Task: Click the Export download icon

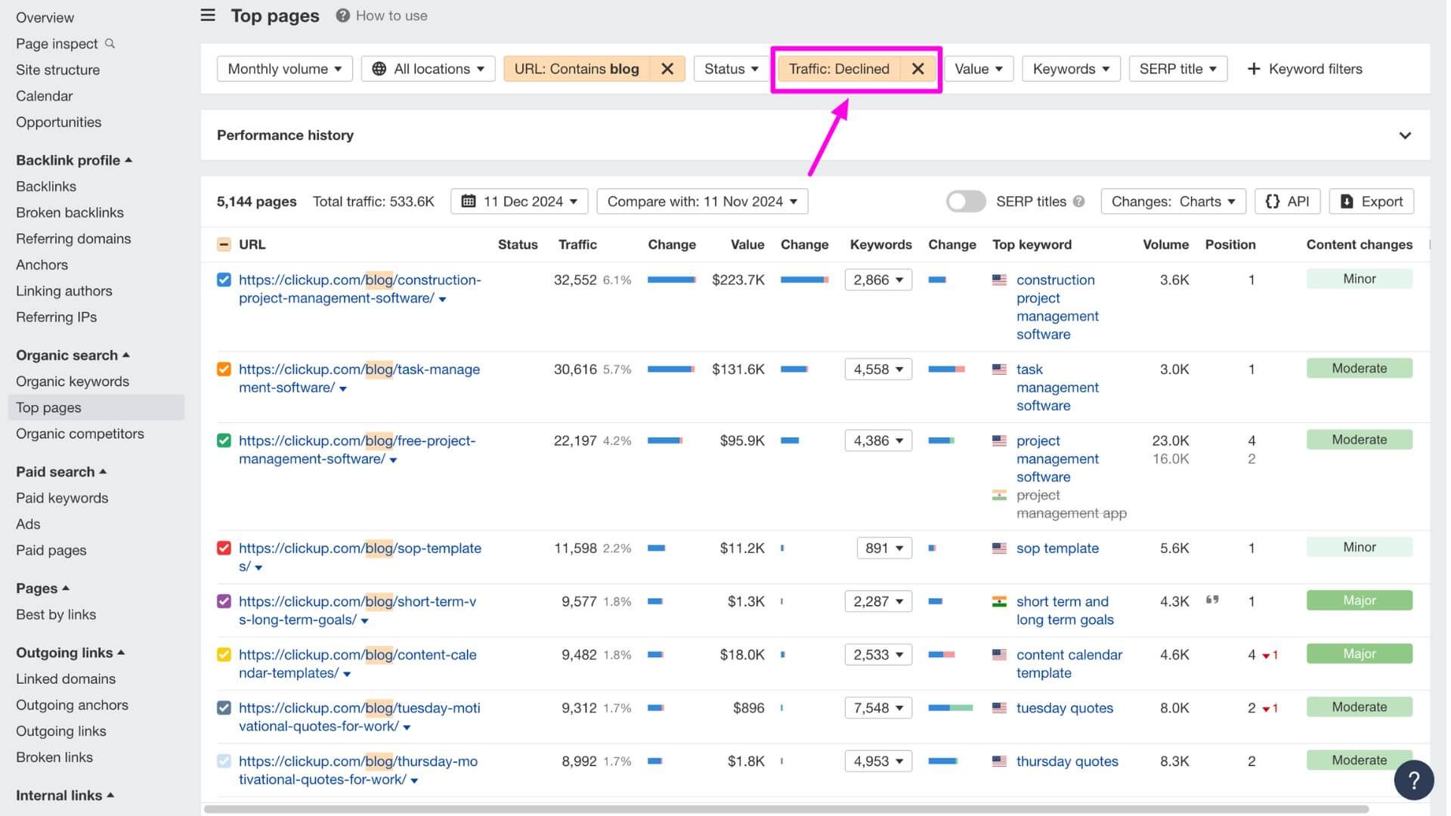Action: pos(1347,201)
